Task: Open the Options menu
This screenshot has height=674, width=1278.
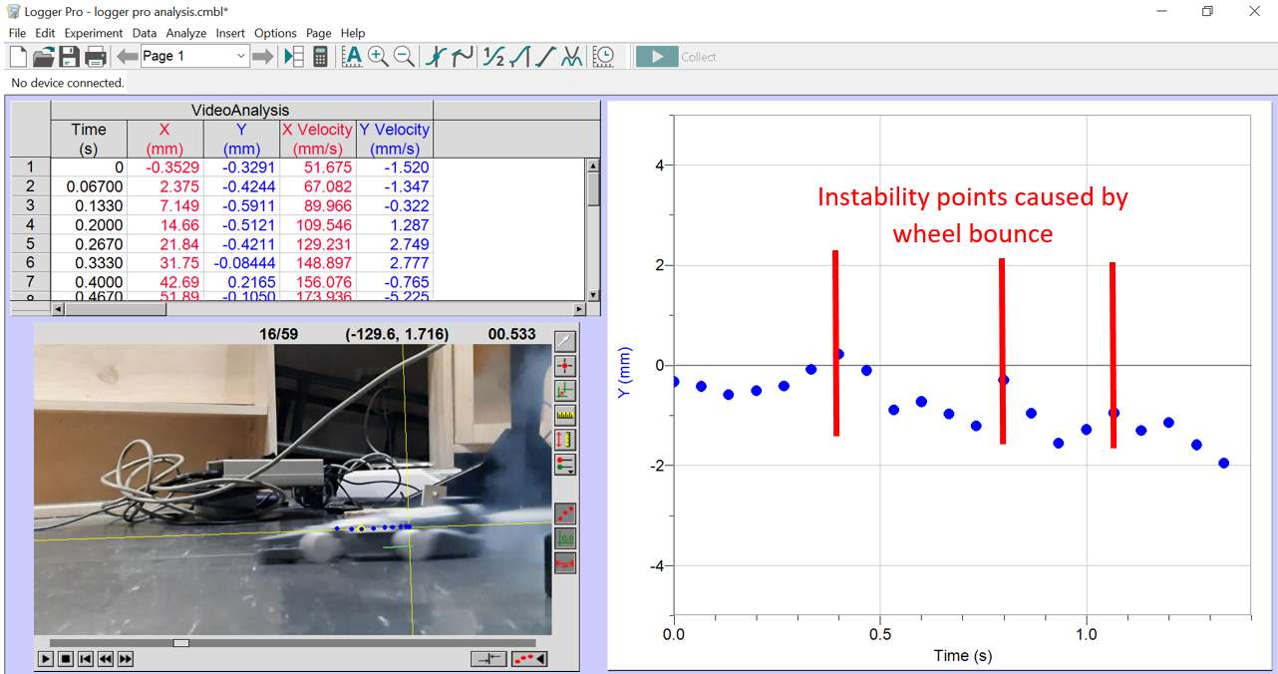Action: 275,33
